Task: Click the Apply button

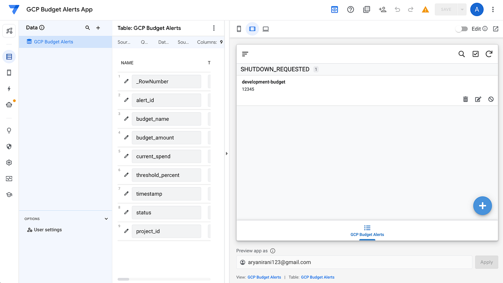Action: click(x=486, y=262)
